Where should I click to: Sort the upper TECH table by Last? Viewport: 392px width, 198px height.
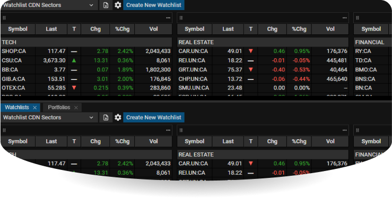[51, 29]
